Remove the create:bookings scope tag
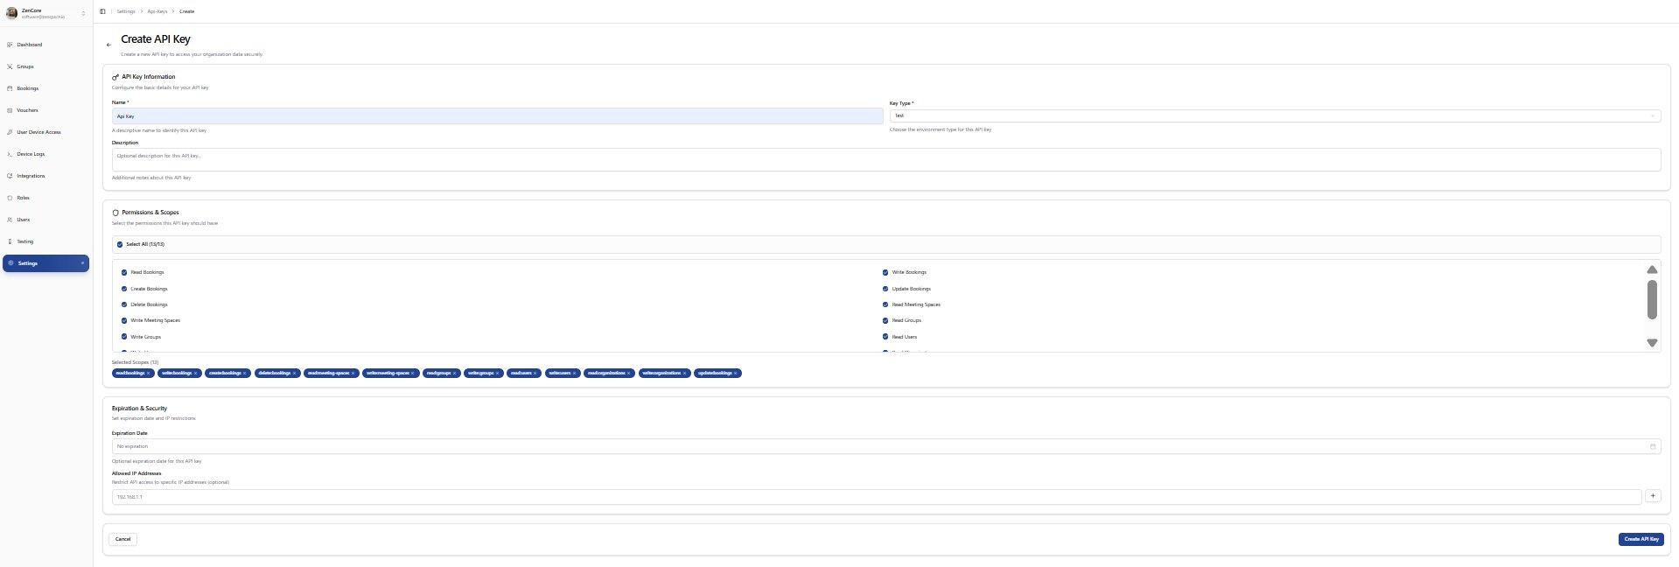Screen dimensions: 1679x567 click(245, 374)
